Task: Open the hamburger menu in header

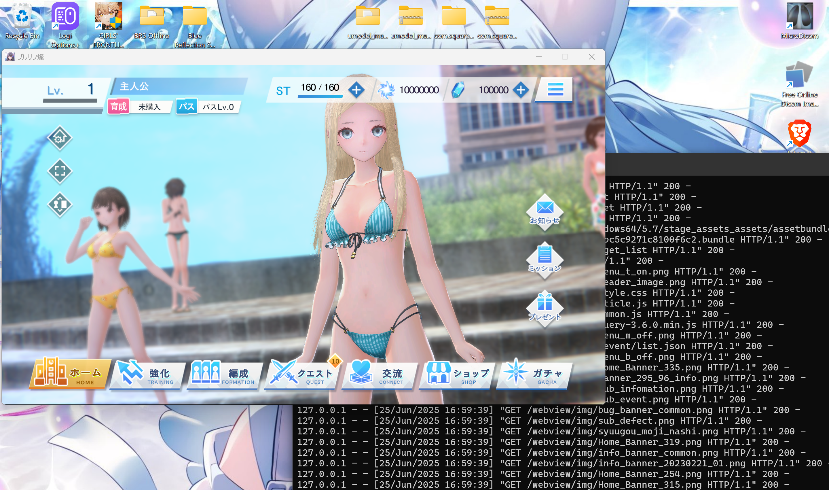Action: coord(555,90)
